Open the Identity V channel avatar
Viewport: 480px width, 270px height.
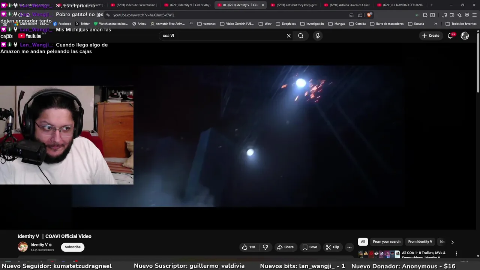click(23, 247)
